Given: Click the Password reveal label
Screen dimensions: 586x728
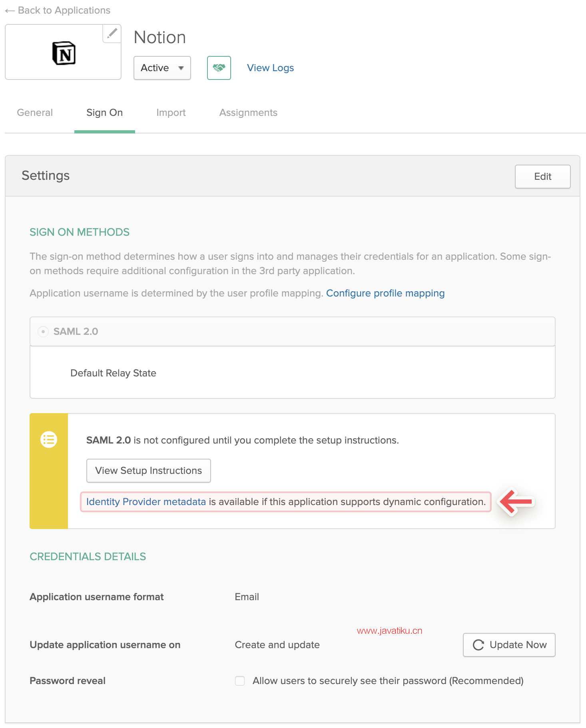Looking at the screenshot, I should 68,681.
